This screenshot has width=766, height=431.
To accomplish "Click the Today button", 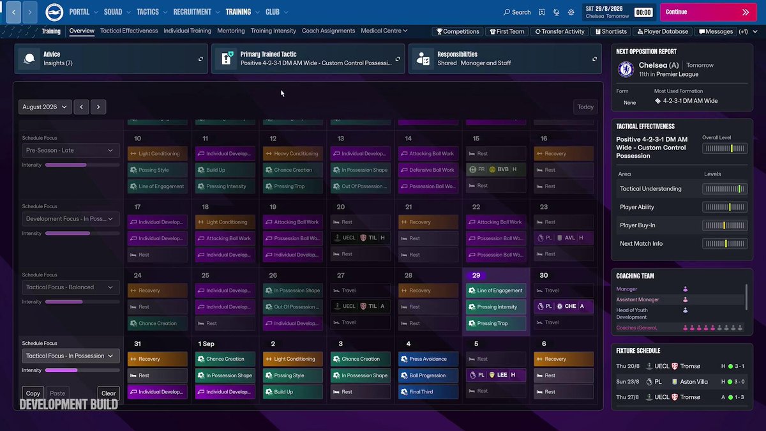I will point(585,107).
